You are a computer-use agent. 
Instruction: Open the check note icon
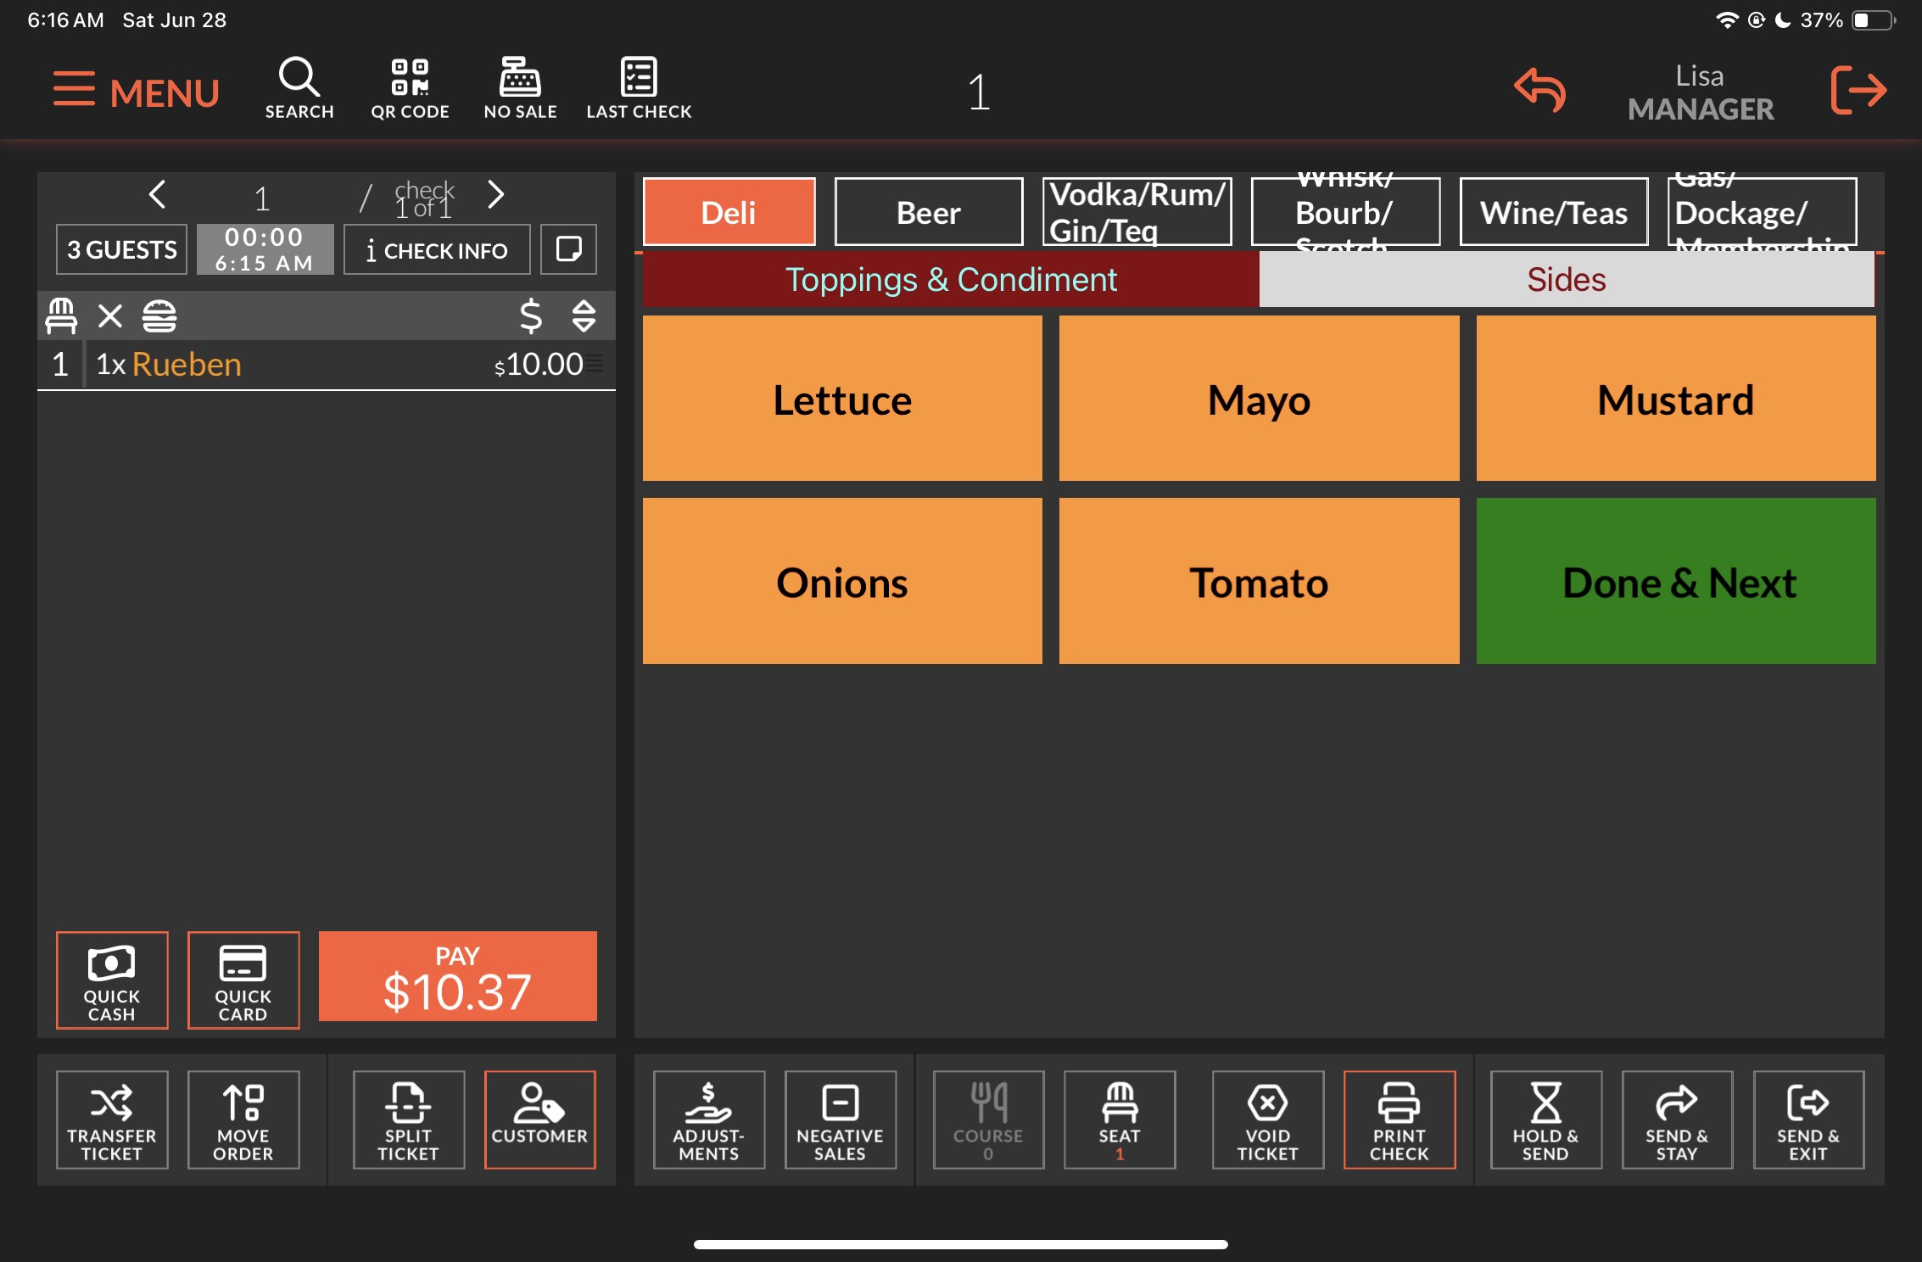(568, 249)
